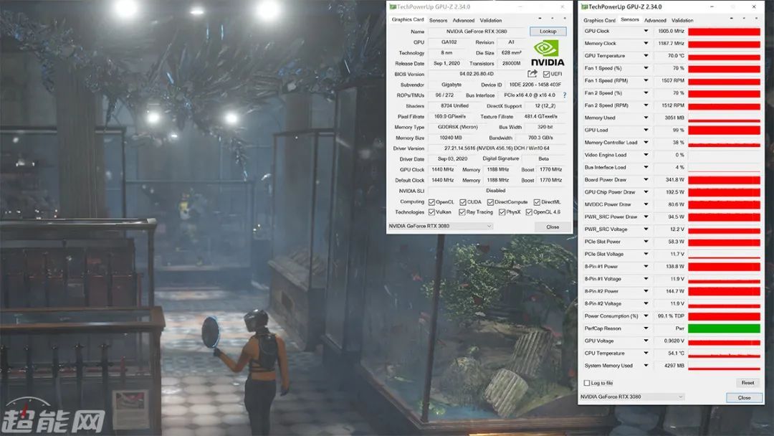Viewport: 774px width, 436px height.
Task: Click the GPU Clock red sensor graph
Action: [x=724, y=32]
